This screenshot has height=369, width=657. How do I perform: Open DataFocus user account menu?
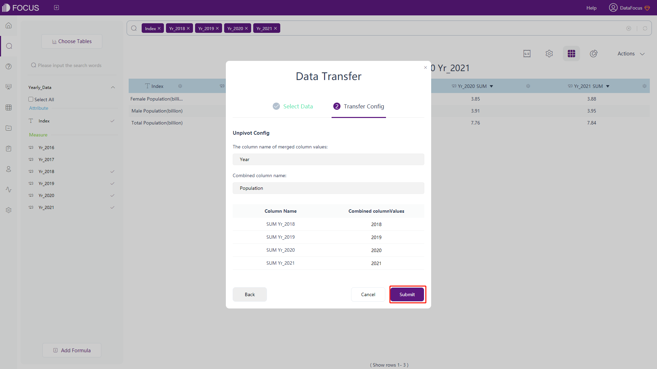click(629, 8)
